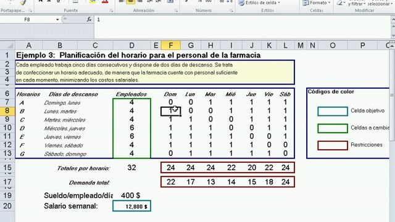395x222 pixels.
Task: Select column A header
Action: [29, 45]
